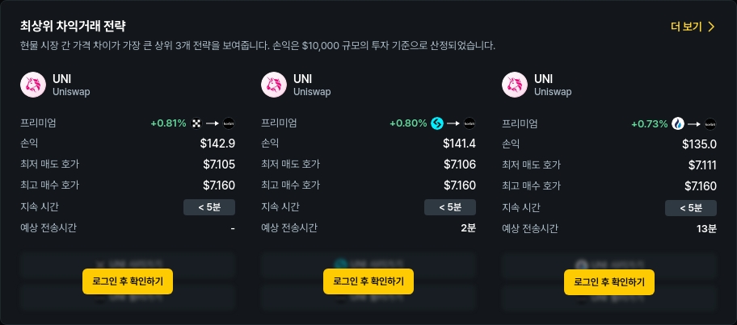
Task: Click the Korbit icon in the first card
Action: coord(229,124)
